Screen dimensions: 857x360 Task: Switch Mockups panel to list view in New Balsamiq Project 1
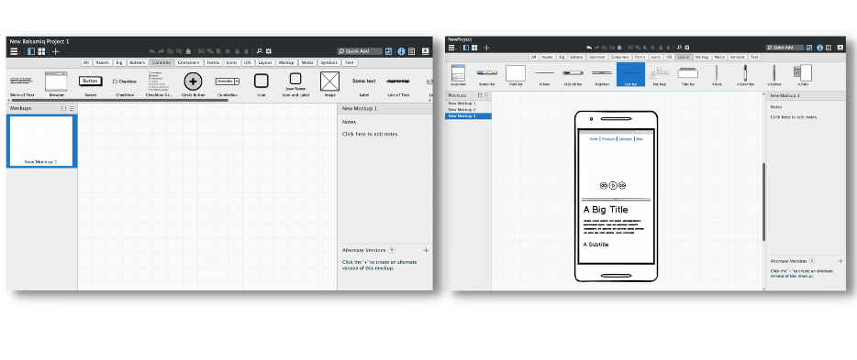pyautogui.click(x=72, y=108)
